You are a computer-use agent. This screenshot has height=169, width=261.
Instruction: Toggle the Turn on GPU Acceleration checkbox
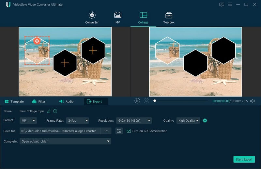[129, 131]
